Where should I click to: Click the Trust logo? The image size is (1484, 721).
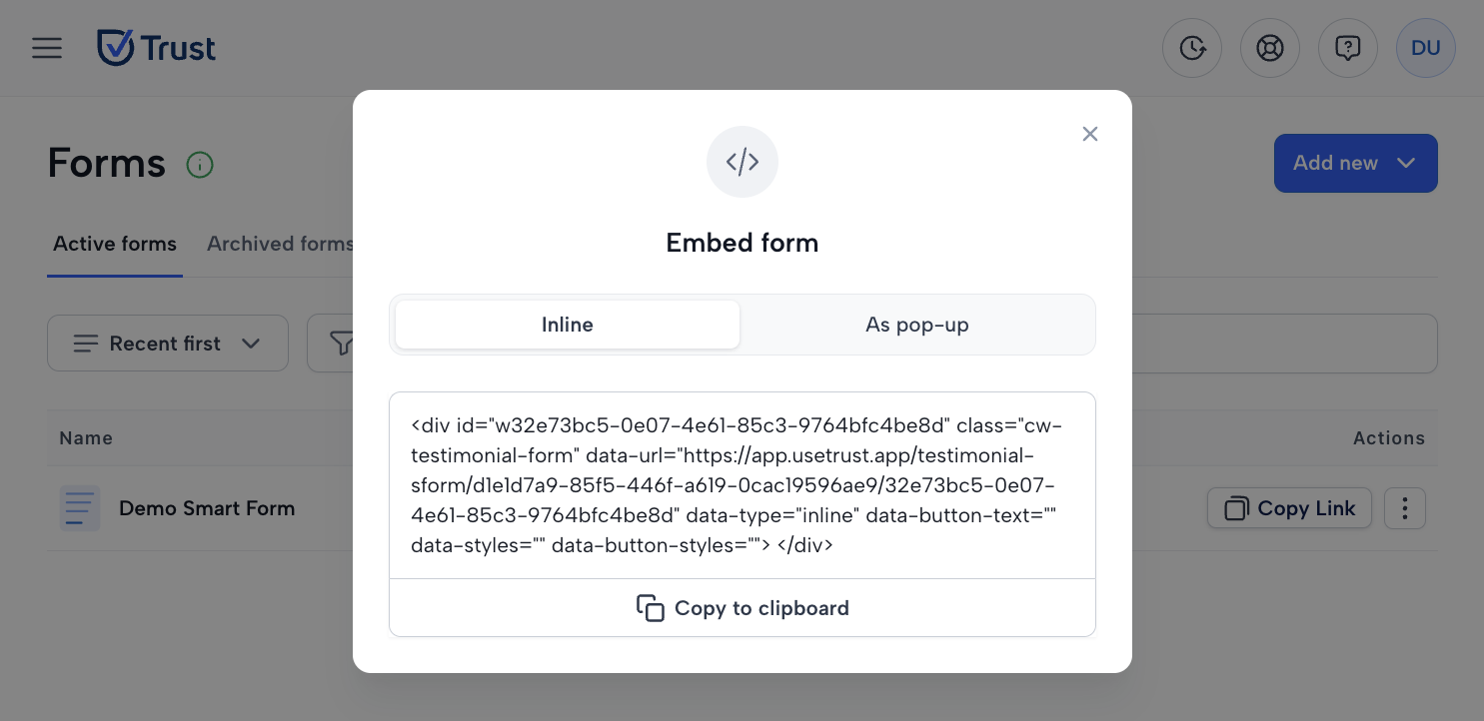point(156,48)
